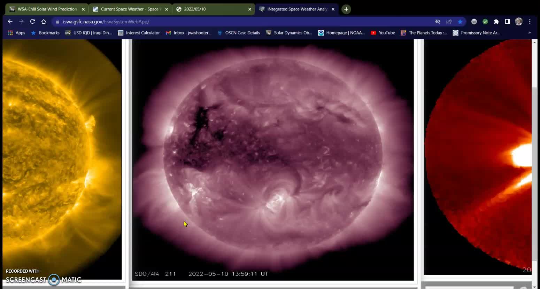The width and height of the screenshot is (540, 289).
Task: Click the crossed-out eye icon in address bar
Action: click(x=438, y=22)
